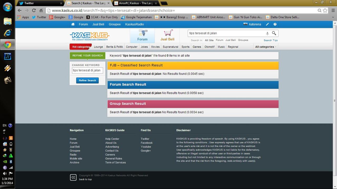Open Help Center footer link
Viewport: 337px width, 189px height.
coord(112,139)
